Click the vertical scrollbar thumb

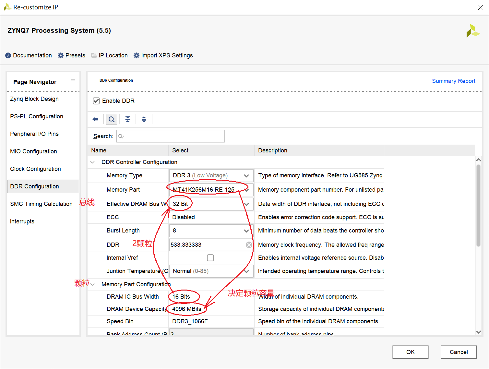point(478,206)
